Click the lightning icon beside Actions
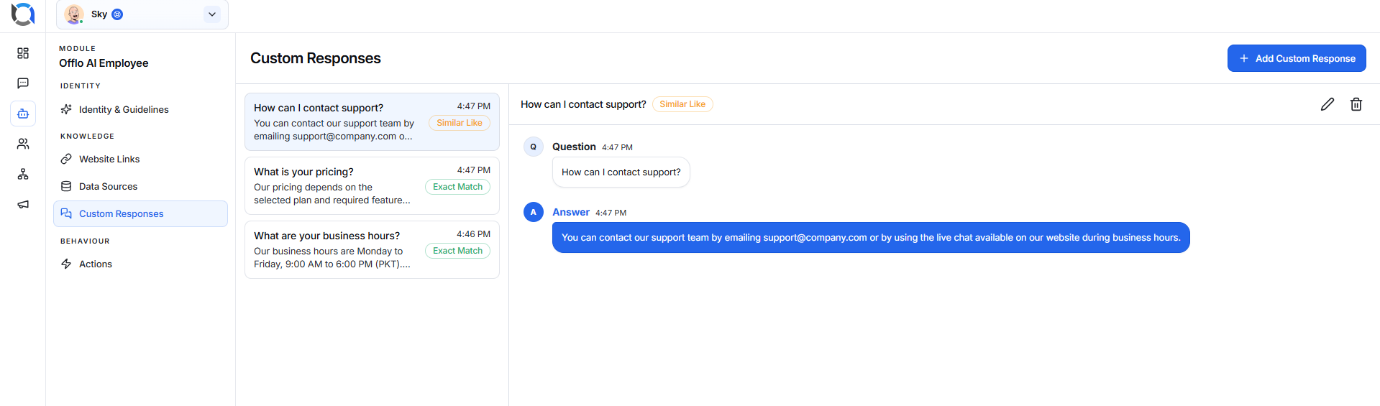1380x406 pixels. point(66,264)
